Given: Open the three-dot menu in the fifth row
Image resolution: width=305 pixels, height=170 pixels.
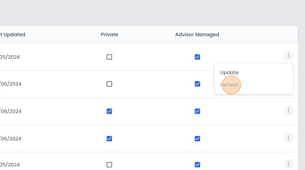Looking at the screenshot, I should (x=289, y=164).
